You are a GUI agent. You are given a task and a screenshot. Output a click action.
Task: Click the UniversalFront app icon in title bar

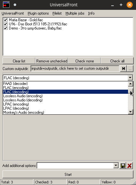[x=6, y=5]
